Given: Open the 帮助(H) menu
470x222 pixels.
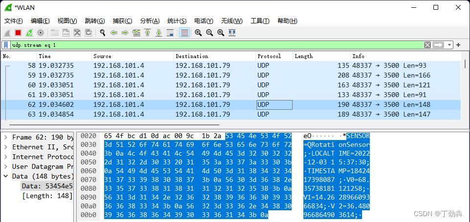Looking at the screenshot, I should 287,21.
